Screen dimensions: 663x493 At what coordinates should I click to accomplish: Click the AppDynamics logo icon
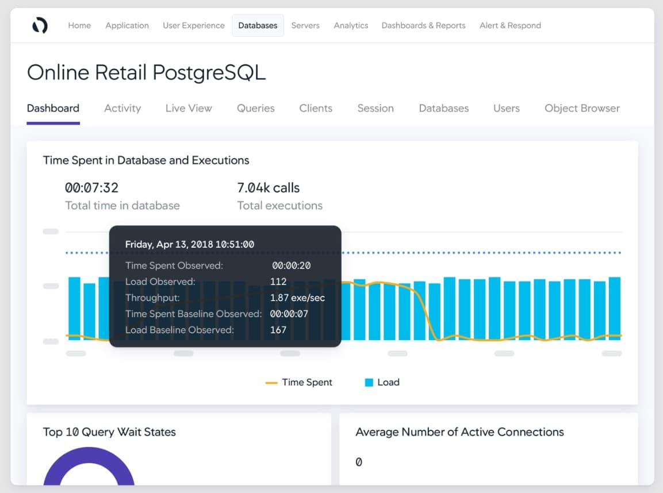(x=40, y=25)
